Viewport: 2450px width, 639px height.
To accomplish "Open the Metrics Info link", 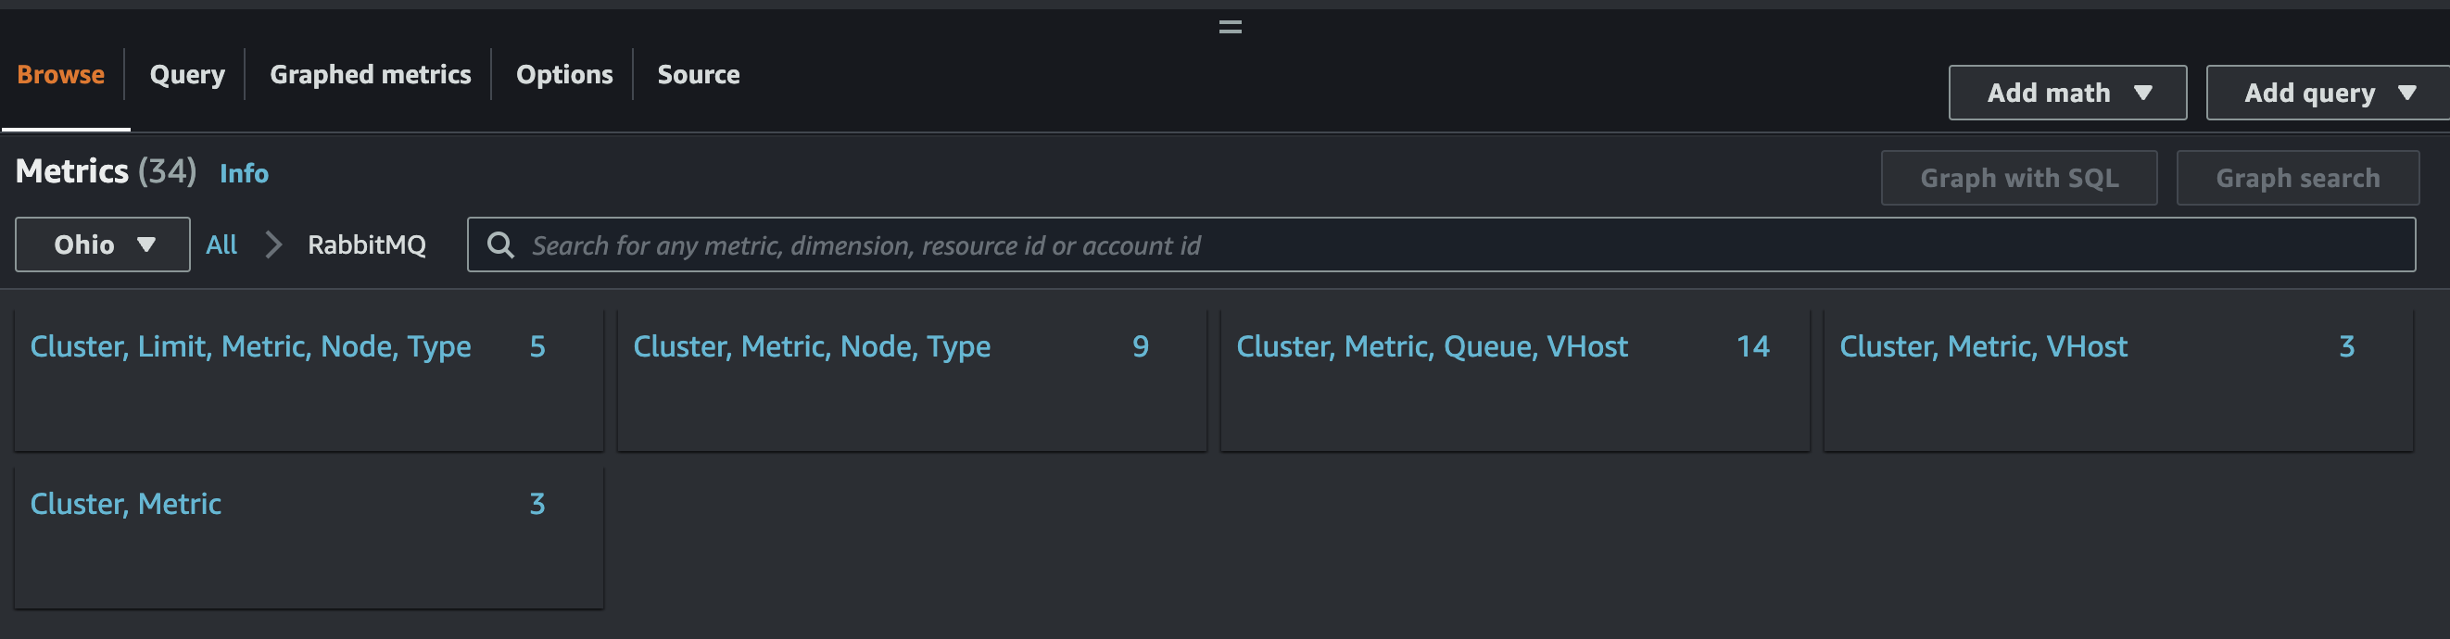I will [x=244, y=174].
